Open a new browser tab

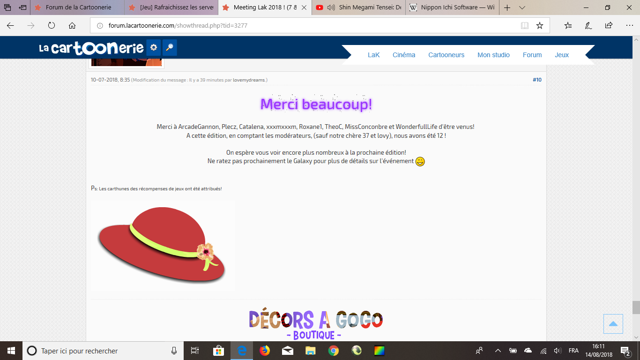[x=507, y=7]
